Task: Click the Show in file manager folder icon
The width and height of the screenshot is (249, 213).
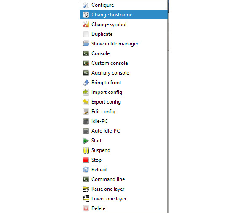Action: tap(86, 44)
